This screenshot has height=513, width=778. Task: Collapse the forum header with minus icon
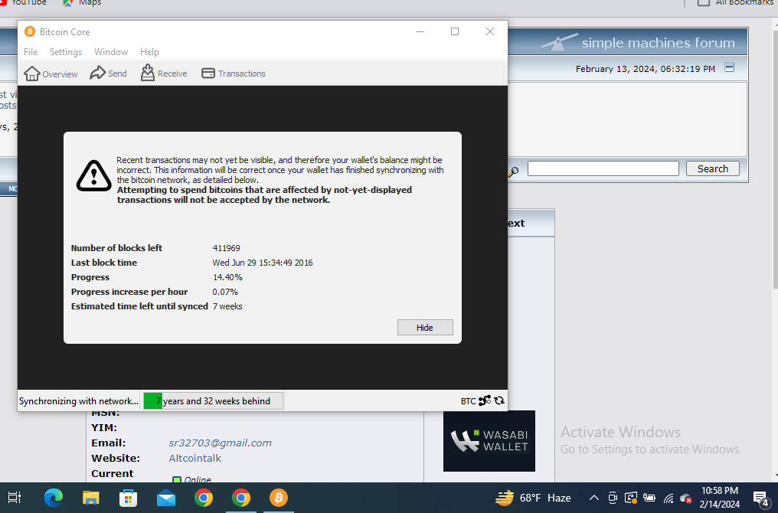tap(729, 67)
